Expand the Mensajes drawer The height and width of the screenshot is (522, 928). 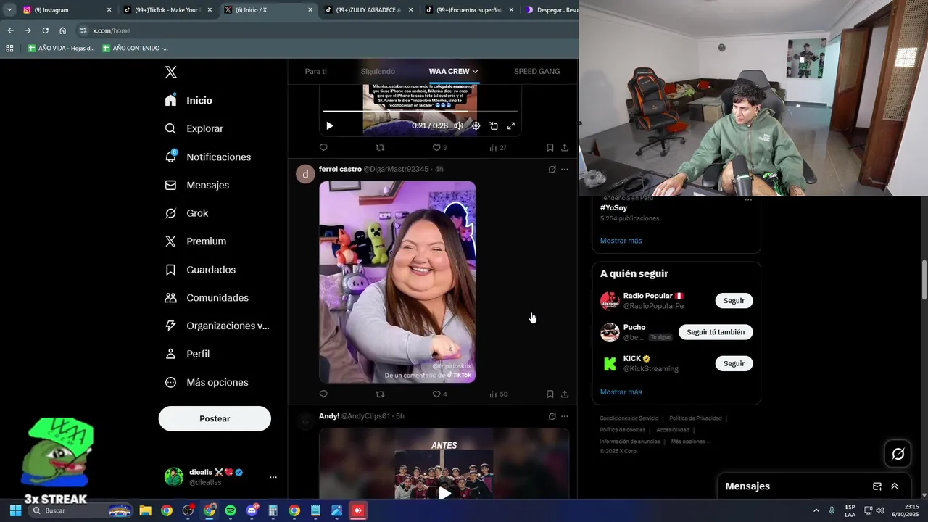pyautogui.click(x=895, y=486)
